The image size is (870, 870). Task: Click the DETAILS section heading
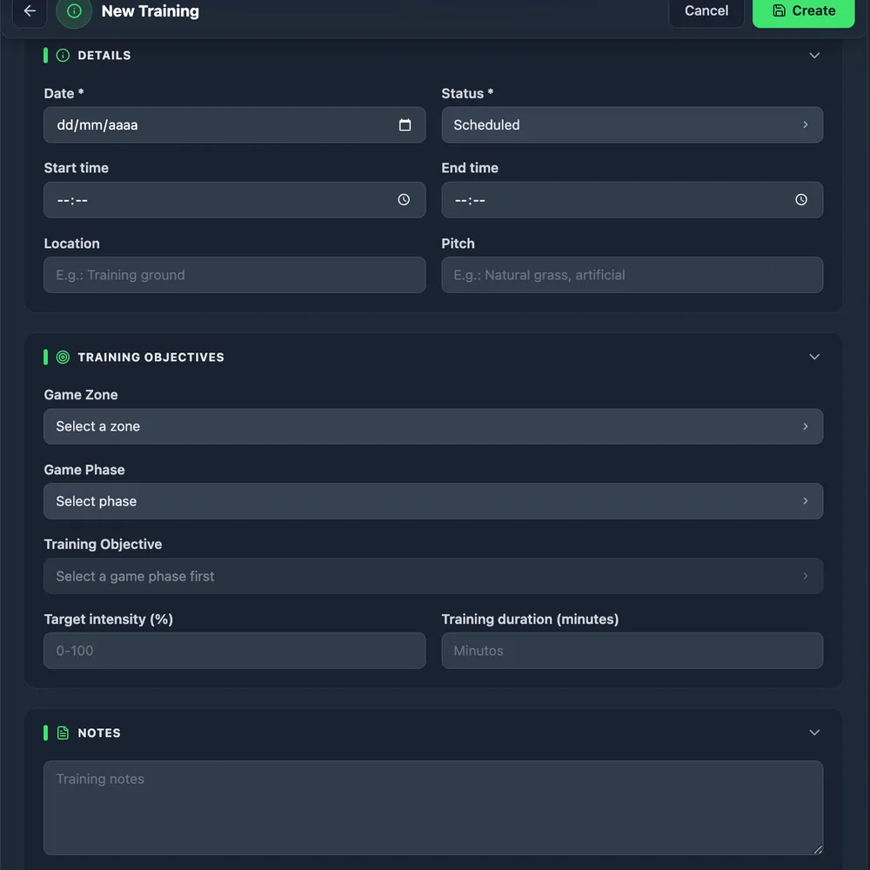[x=104, y=56]
